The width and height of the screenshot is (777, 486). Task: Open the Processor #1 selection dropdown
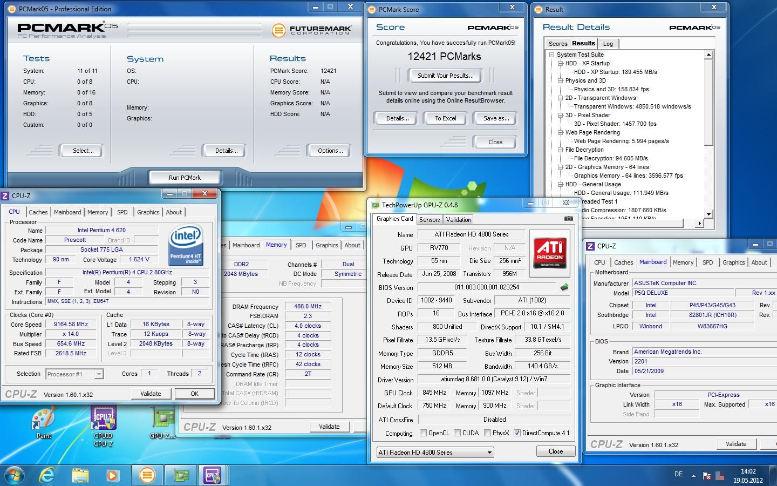(74, 374)
